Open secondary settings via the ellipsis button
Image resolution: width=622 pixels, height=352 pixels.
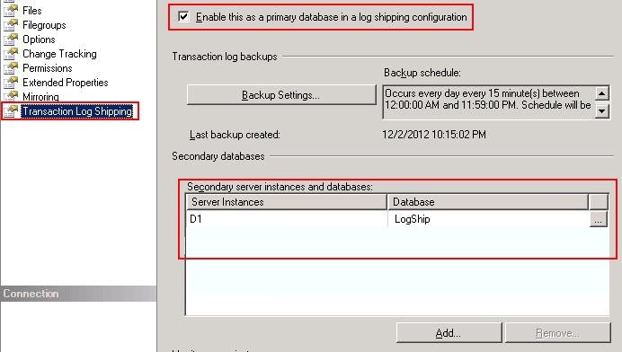coord(599,219)
